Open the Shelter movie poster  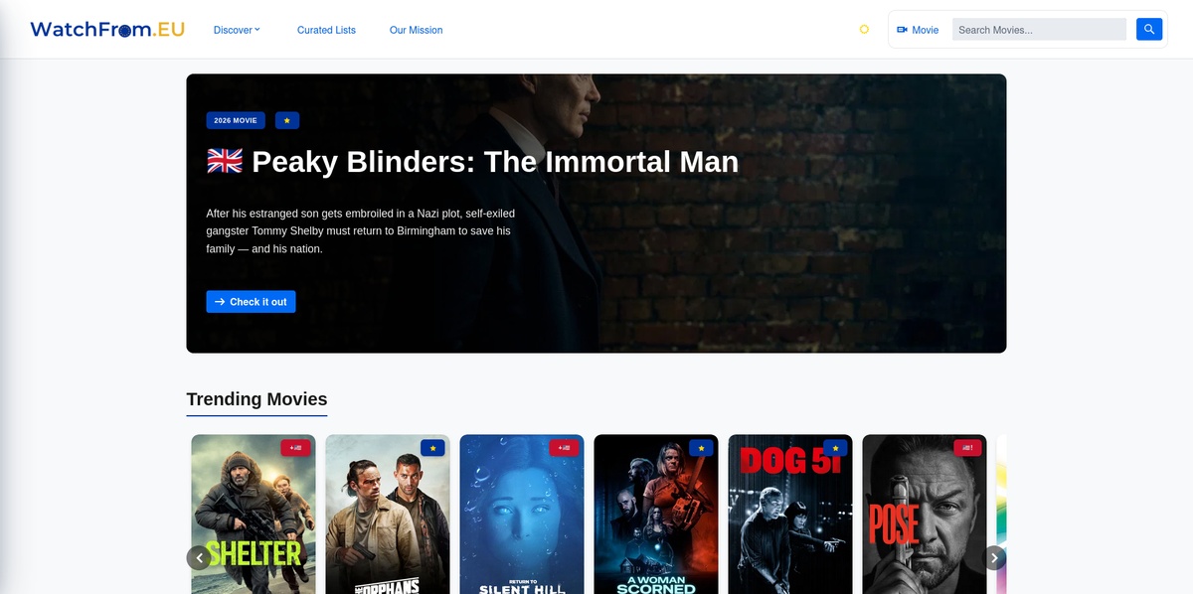254,515
